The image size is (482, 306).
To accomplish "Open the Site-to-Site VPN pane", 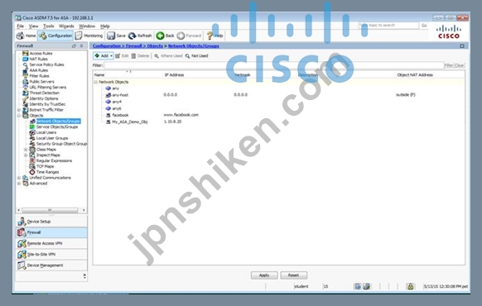I will coord(51,255).
